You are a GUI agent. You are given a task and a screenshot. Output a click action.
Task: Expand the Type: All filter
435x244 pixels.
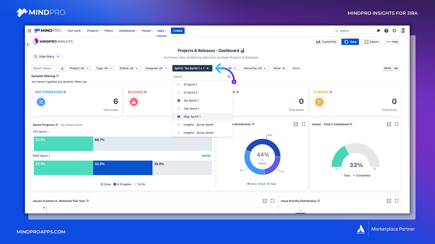tap(104, 68)
